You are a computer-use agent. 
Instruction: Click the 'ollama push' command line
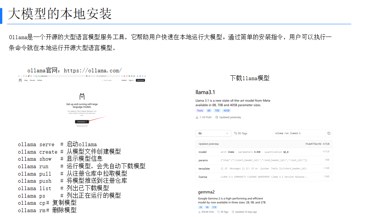click(x=72, y=181)
